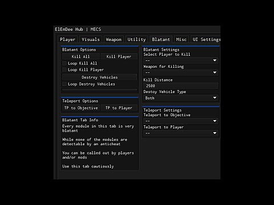Click the Every module in this tab text
This screenshot has width=274, height=205.
[x=98, y=128]
